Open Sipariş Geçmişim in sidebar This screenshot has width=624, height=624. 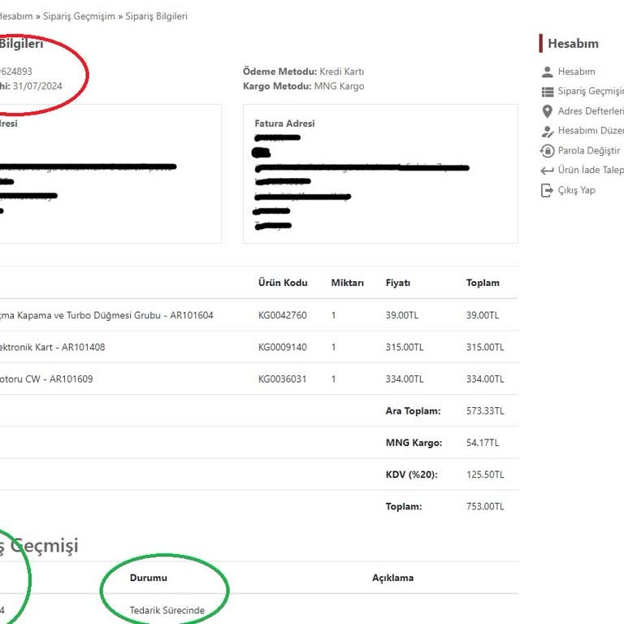(x=591, y=91)
